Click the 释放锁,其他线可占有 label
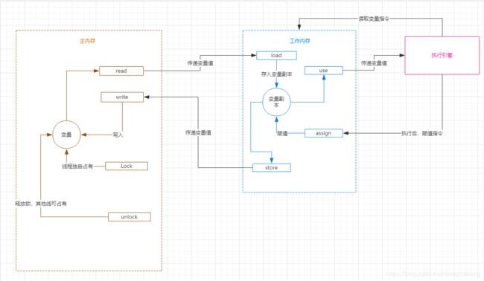This screenshot has height=281, width=484. tap(41, 204)
